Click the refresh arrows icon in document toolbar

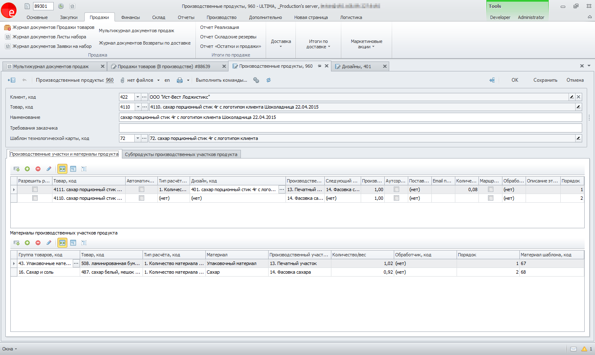(x=269, y=80)
